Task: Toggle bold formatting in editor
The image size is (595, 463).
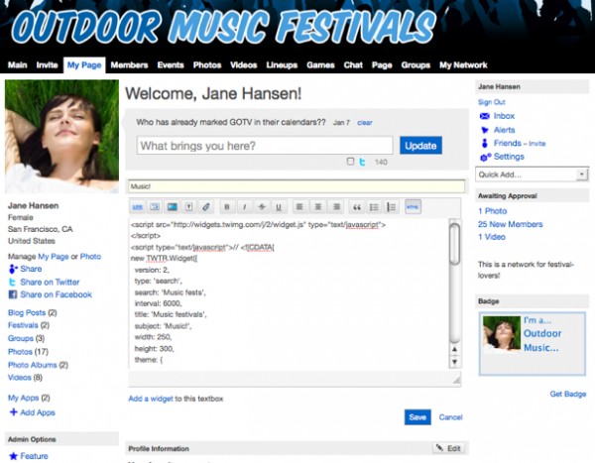Action: 227,207
